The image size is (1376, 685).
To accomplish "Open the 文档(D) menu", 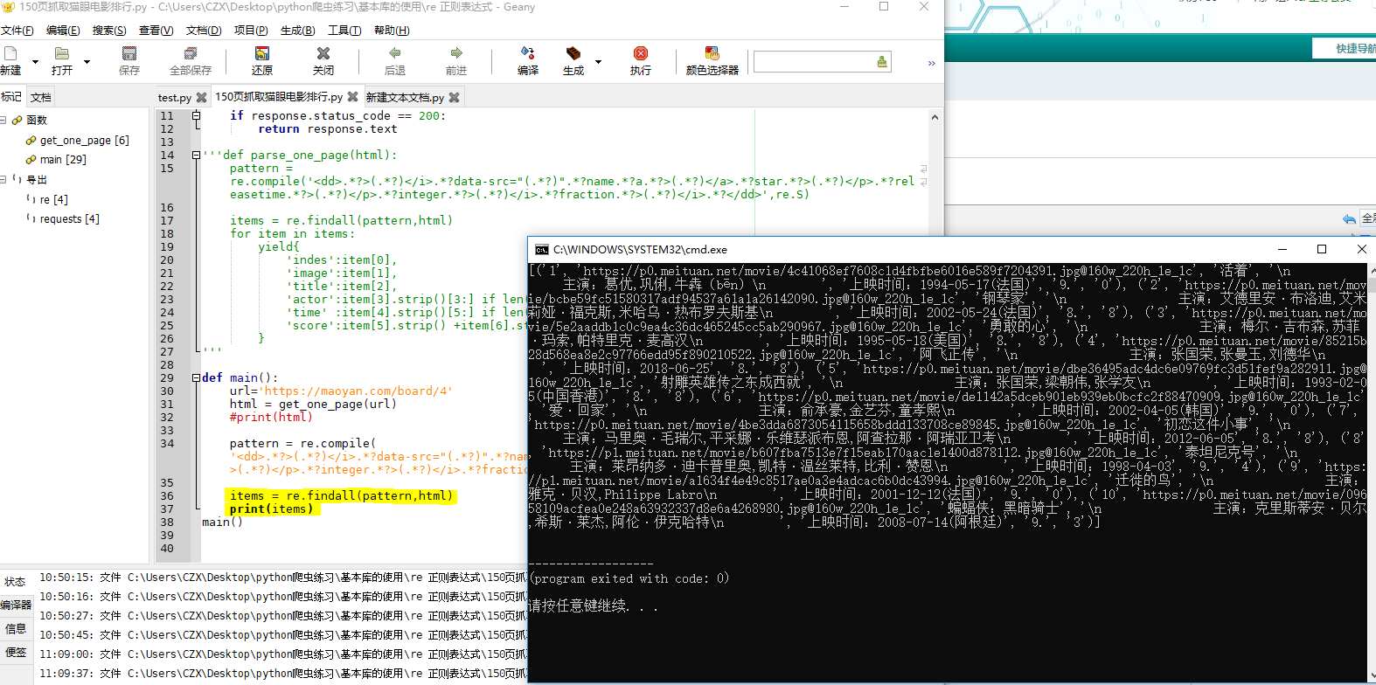I will (x=204, y=31).
